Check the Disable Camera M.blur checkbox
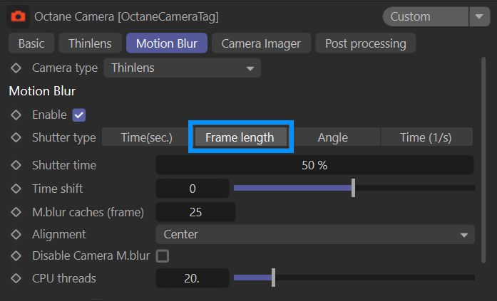The width and height of the screenshot is (497, 301). [x=163, y=255]
